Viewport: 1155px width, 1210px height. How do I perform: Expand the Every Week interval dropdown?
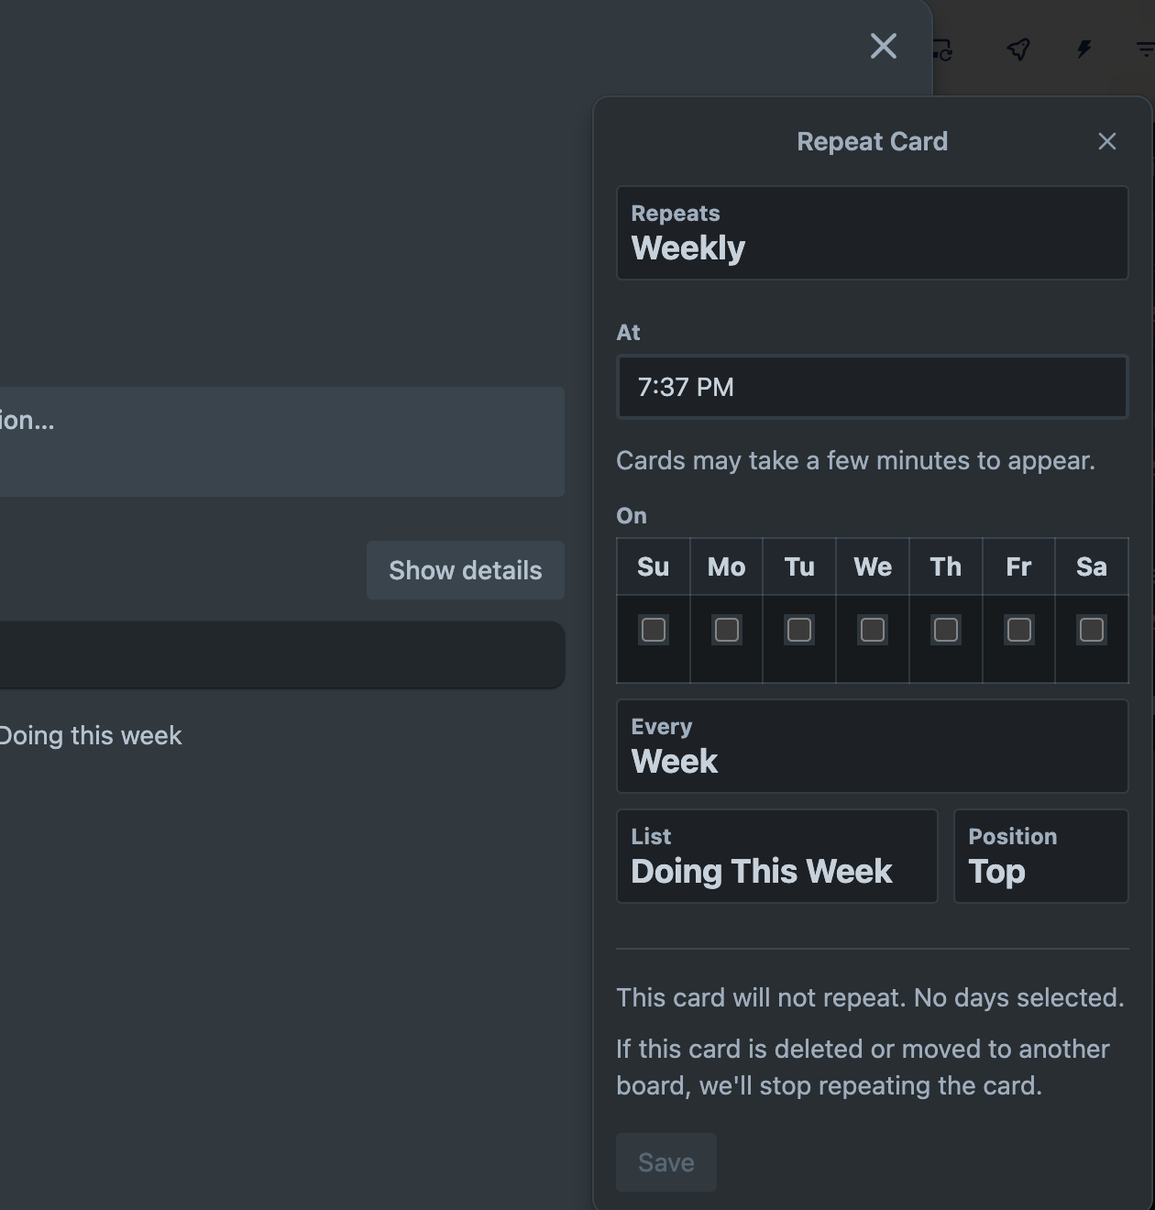pyautogui.click(x=873, y=746)
